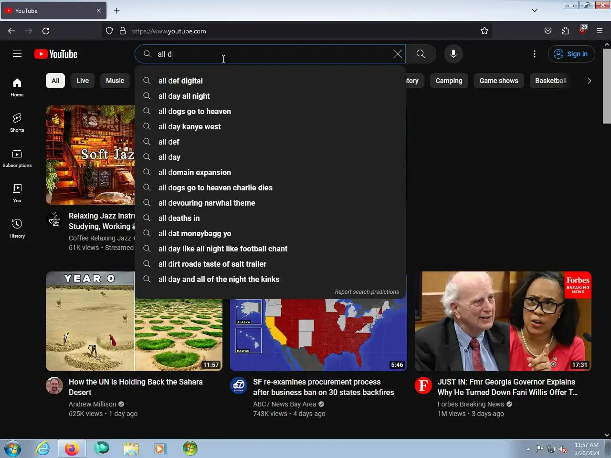Choose suggestion "all def digital"
This screenshot has height=458, width=611.
coord(270,81)
